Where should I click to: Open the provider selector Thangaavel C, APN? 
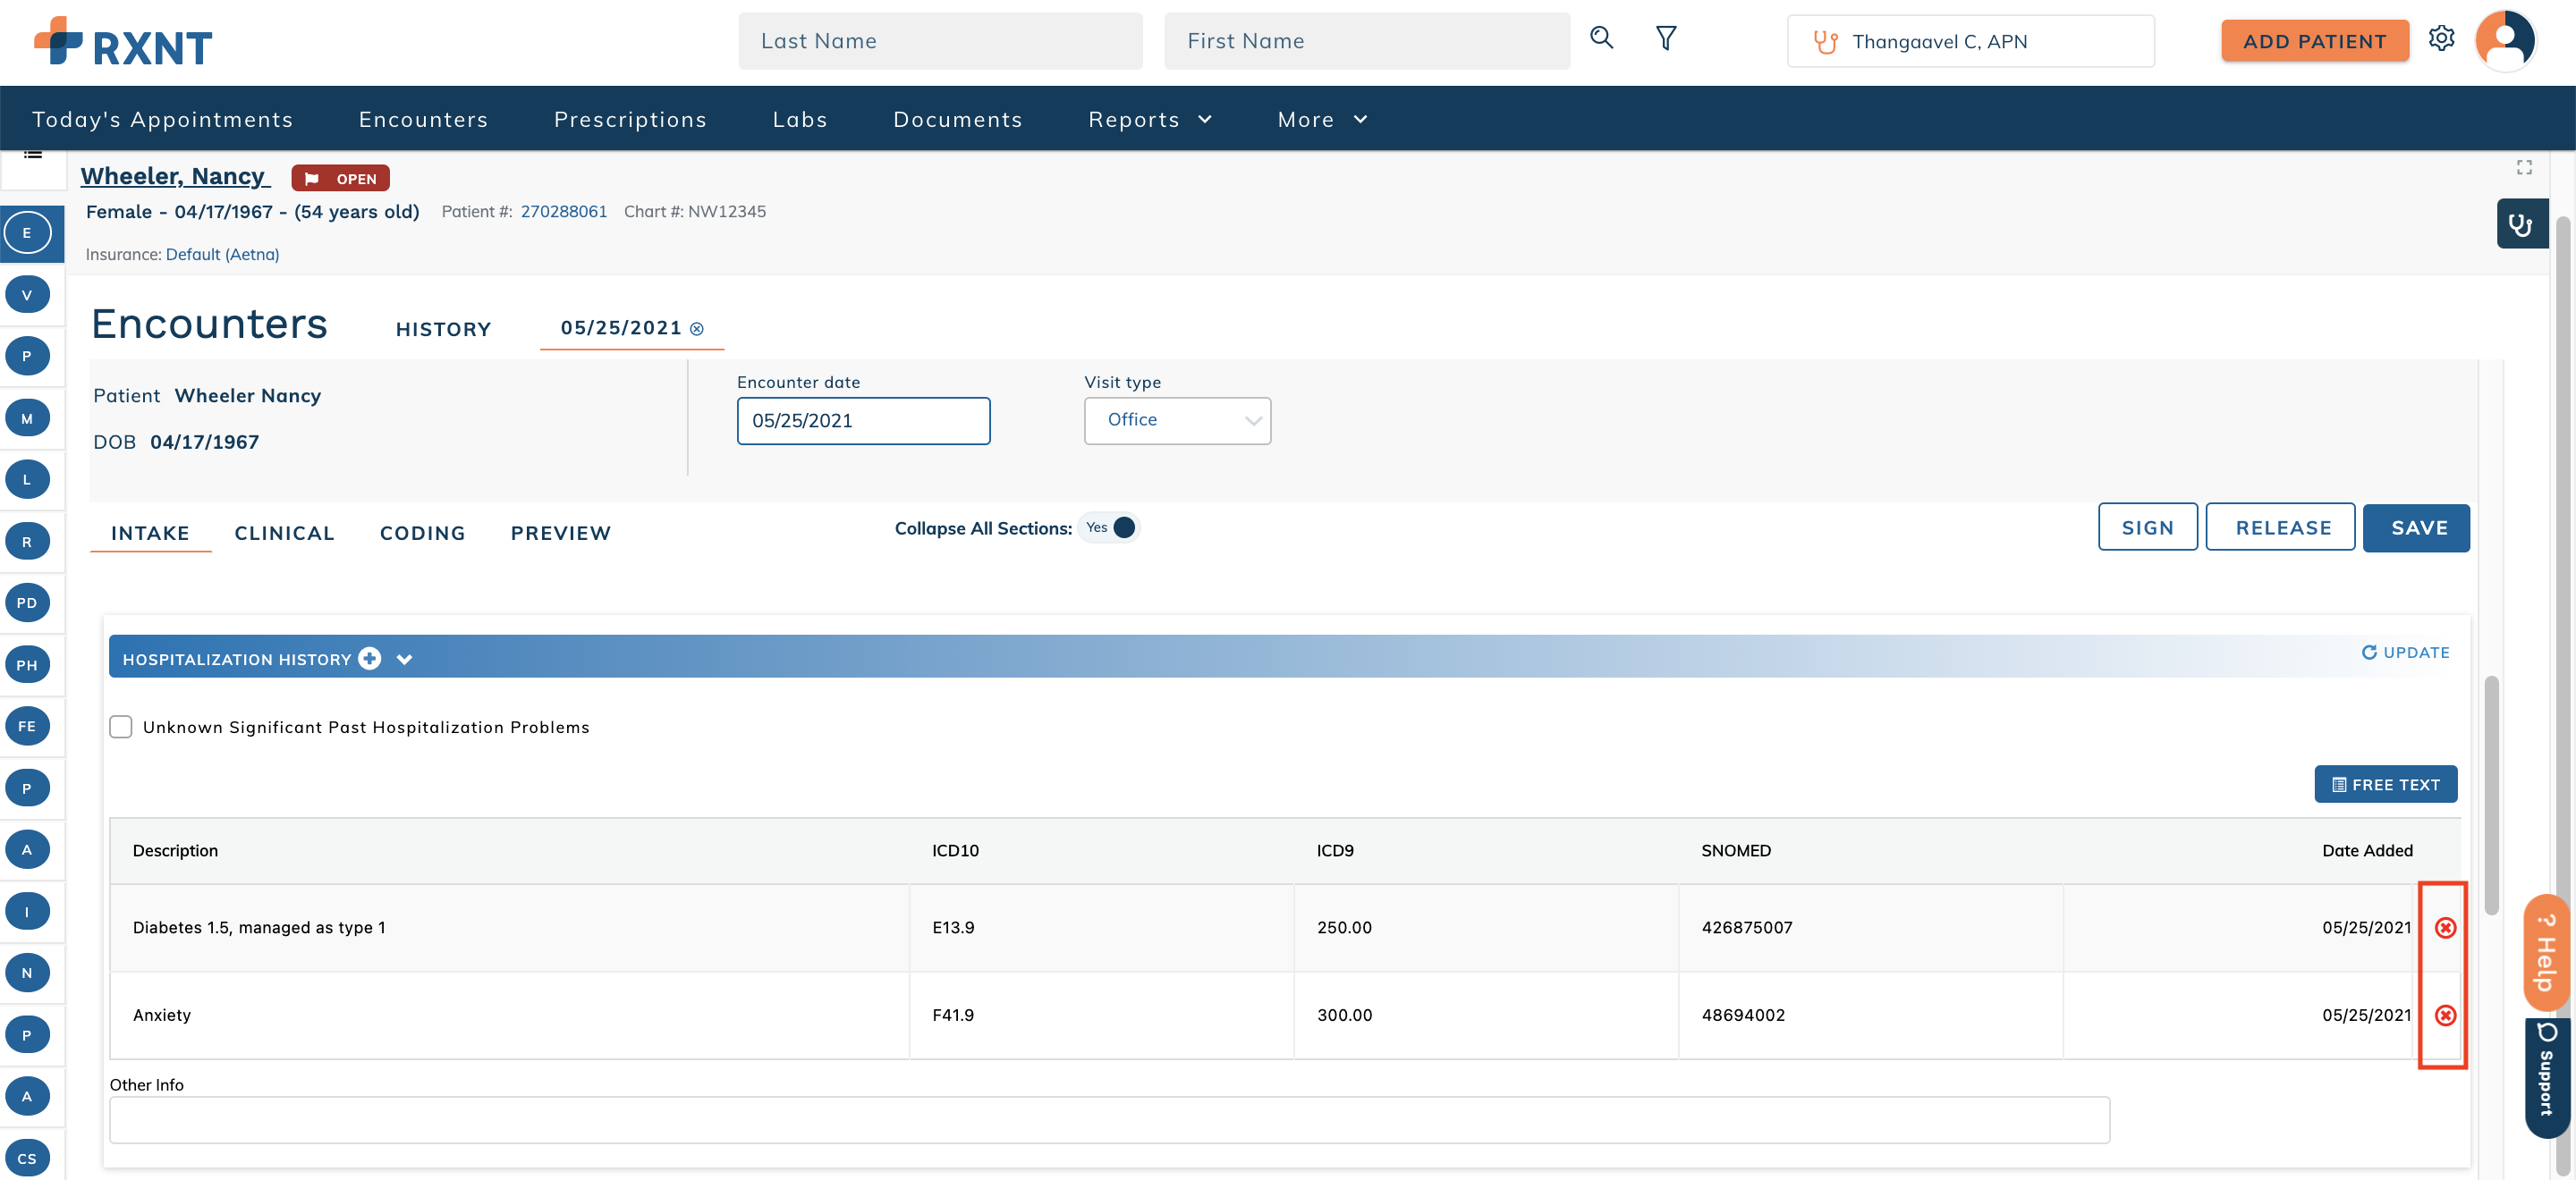pos(1970,41)
